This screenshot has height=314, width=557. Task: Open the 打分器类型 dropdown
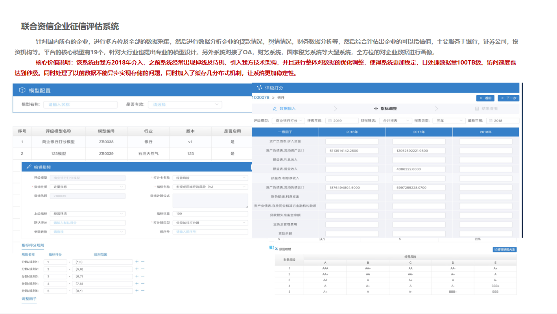(x=210, y=223)
